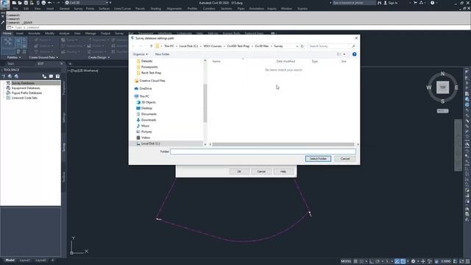The height and width of the screenshot is (265, 471).
Task: Open the address bar history dropdown
Action: tap(297, 46)
